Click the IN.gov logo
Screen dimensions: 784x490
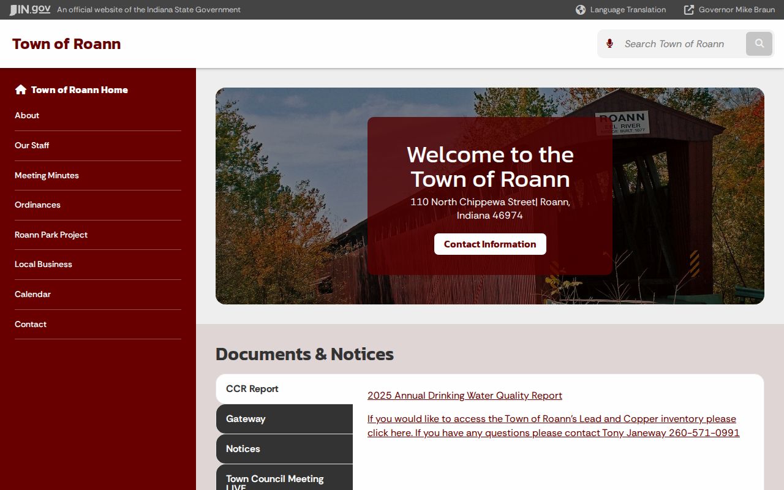(30, 10)
